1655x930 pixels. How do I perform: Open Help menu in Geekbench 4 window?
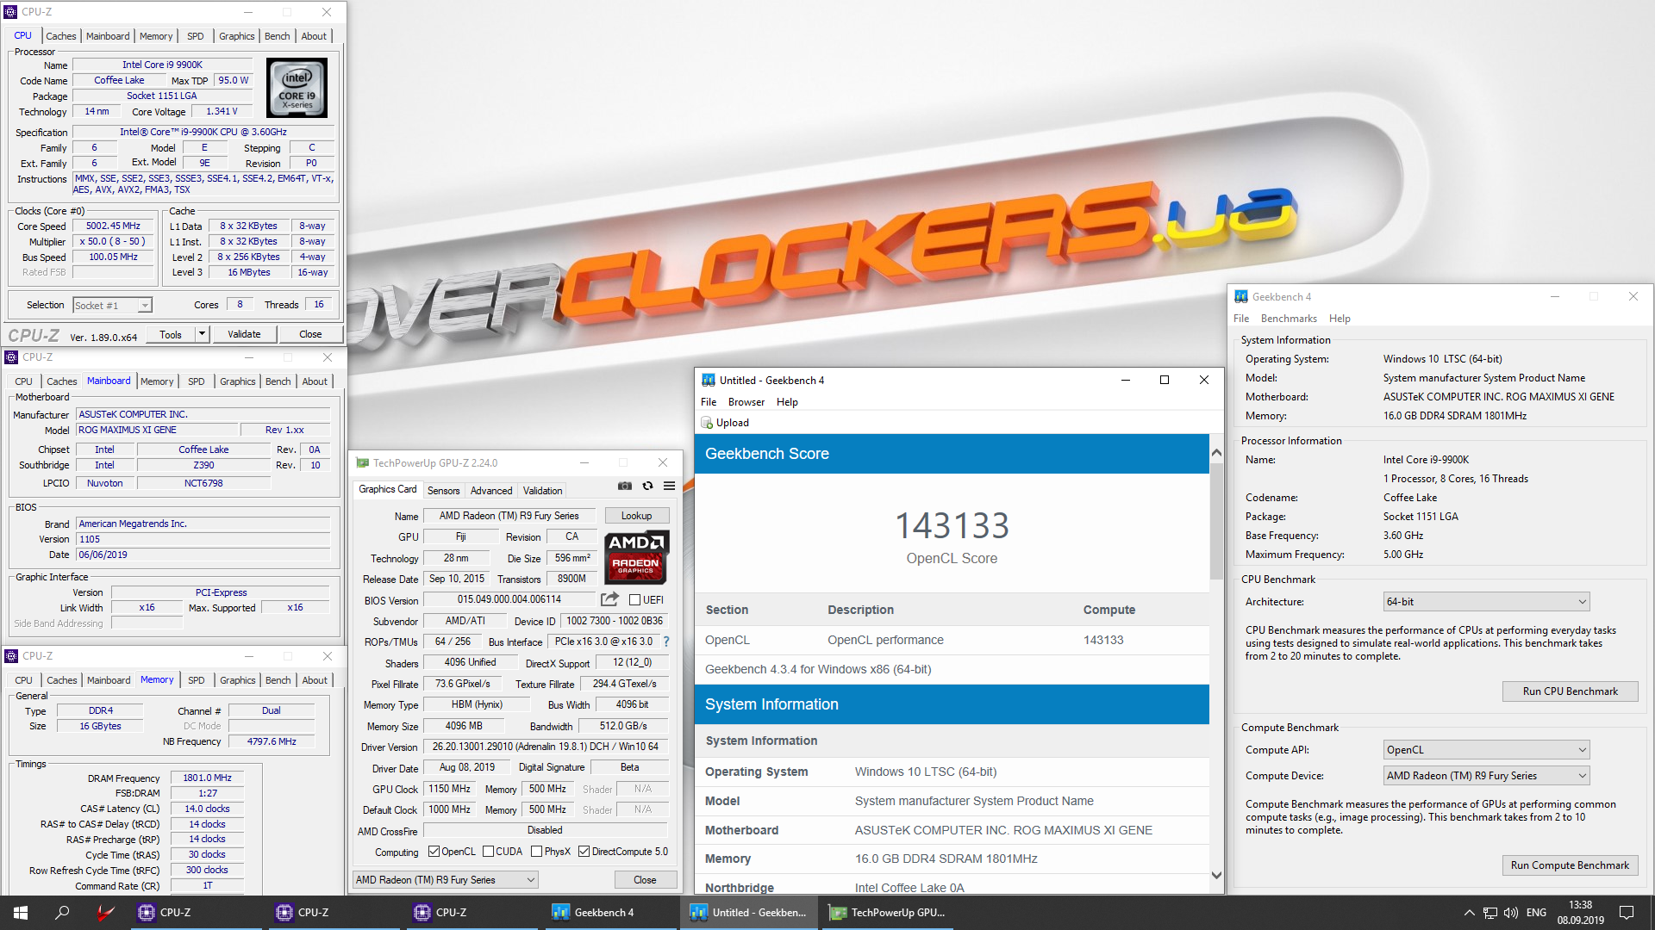(1340, 319)
